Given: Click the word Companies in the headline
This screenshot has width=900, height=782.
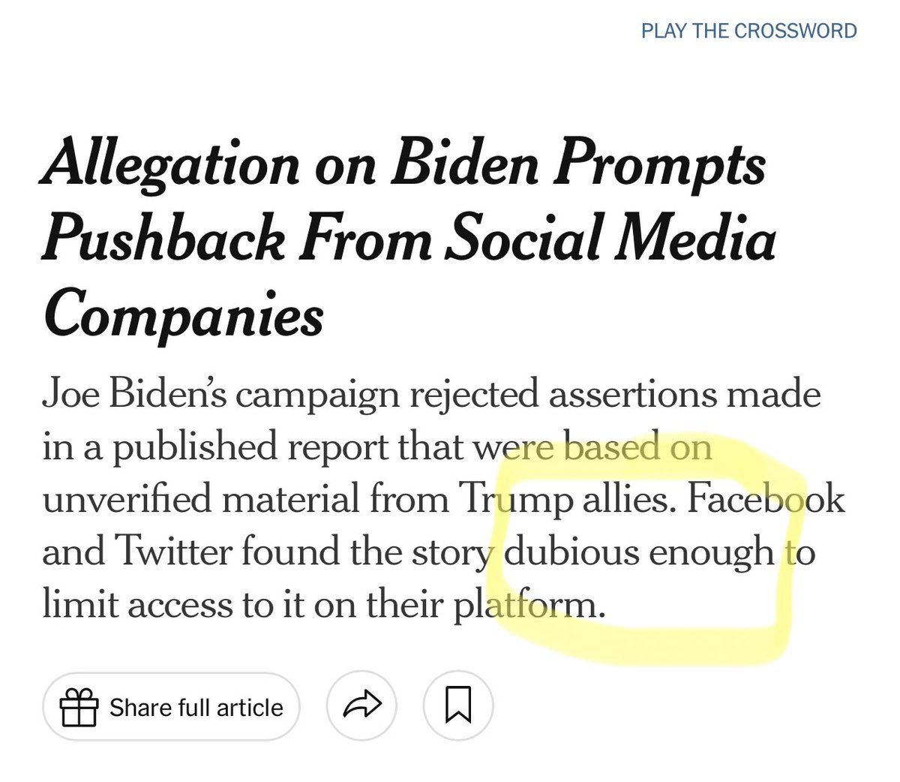Looking at the screenshot, I should (x=184, y=315).
